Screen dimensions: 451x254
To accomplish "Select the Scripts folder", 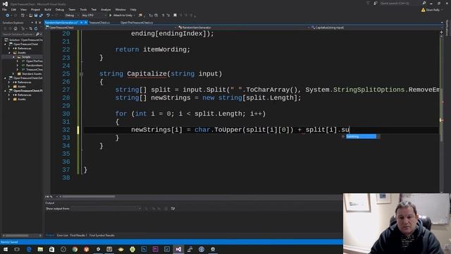I will pos(26,57).
